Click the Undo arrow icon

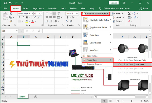coord(10,3)
